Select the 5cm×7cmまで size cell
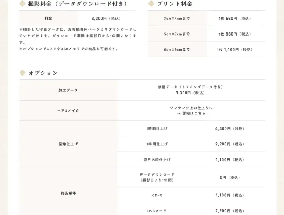The height and width of the screenshot is (215, 284). 177,34
